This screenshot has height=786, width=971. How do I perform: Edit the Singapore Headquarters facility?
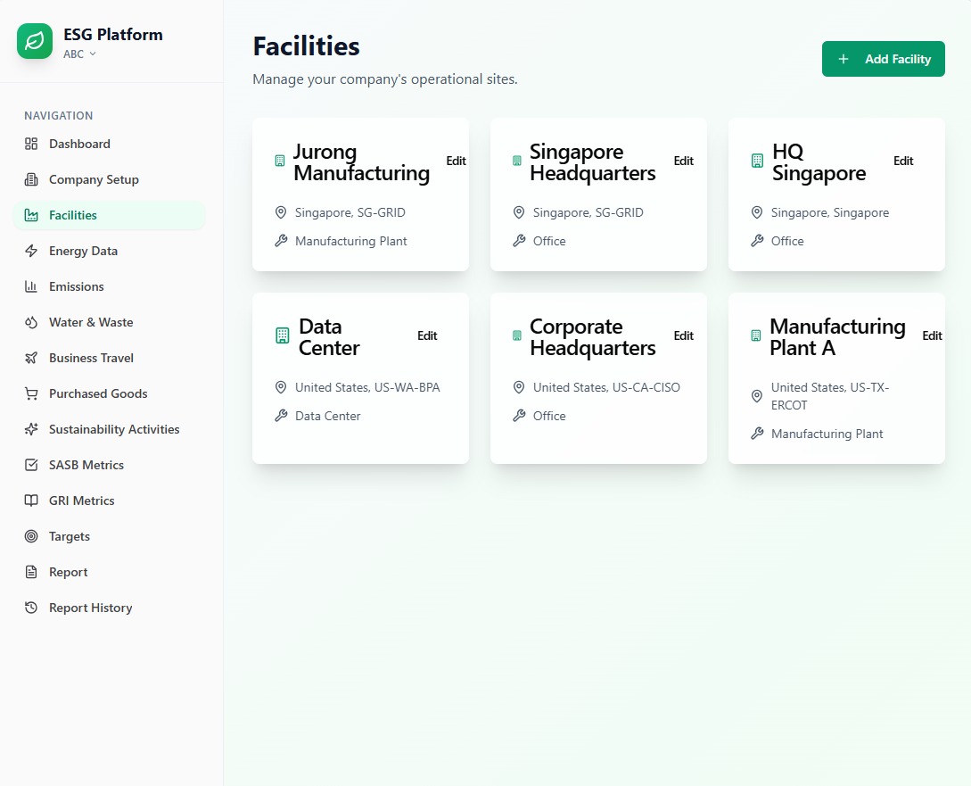pyautogui.click(x=683, y=161)
